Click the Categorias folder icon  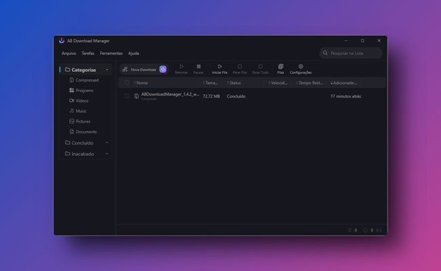(x=67, y=69)
